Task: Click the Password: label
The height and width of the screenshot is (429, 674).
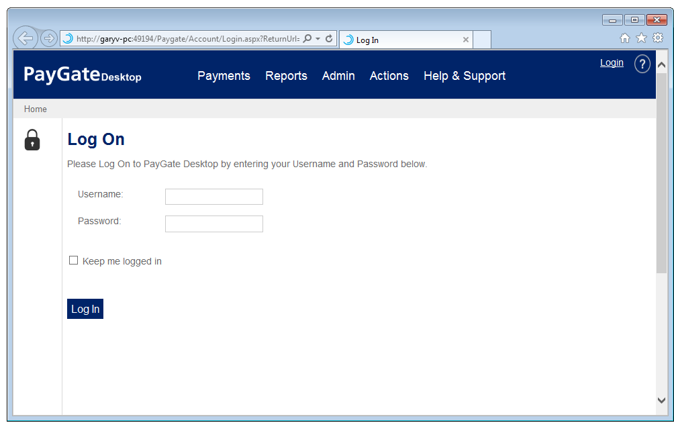Action: tap(99, 221)
